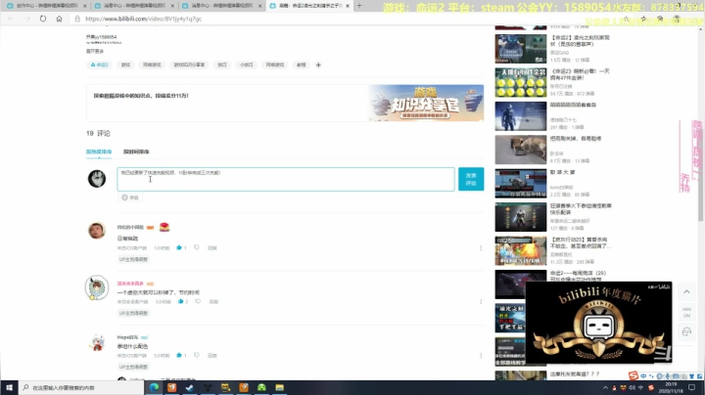Click the bilibili mini player video
The image size is (705, 395).
click(598, 323)
